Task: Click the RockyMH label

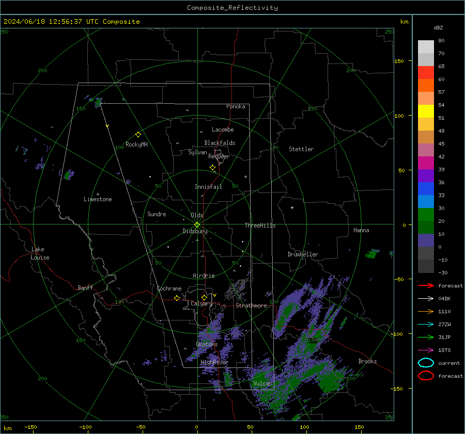Action: click(137, 144)
